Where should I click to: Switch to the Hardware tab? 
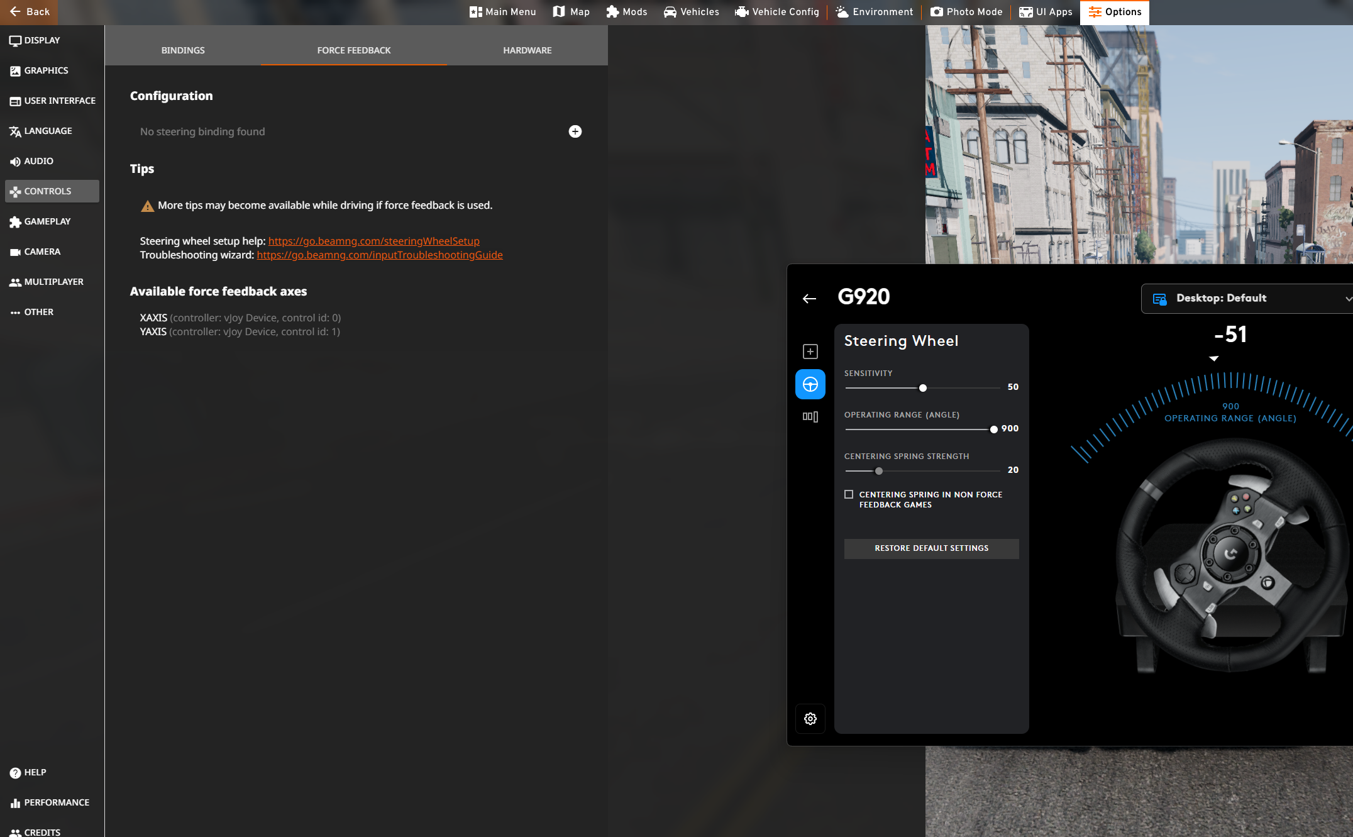point(527,50)
